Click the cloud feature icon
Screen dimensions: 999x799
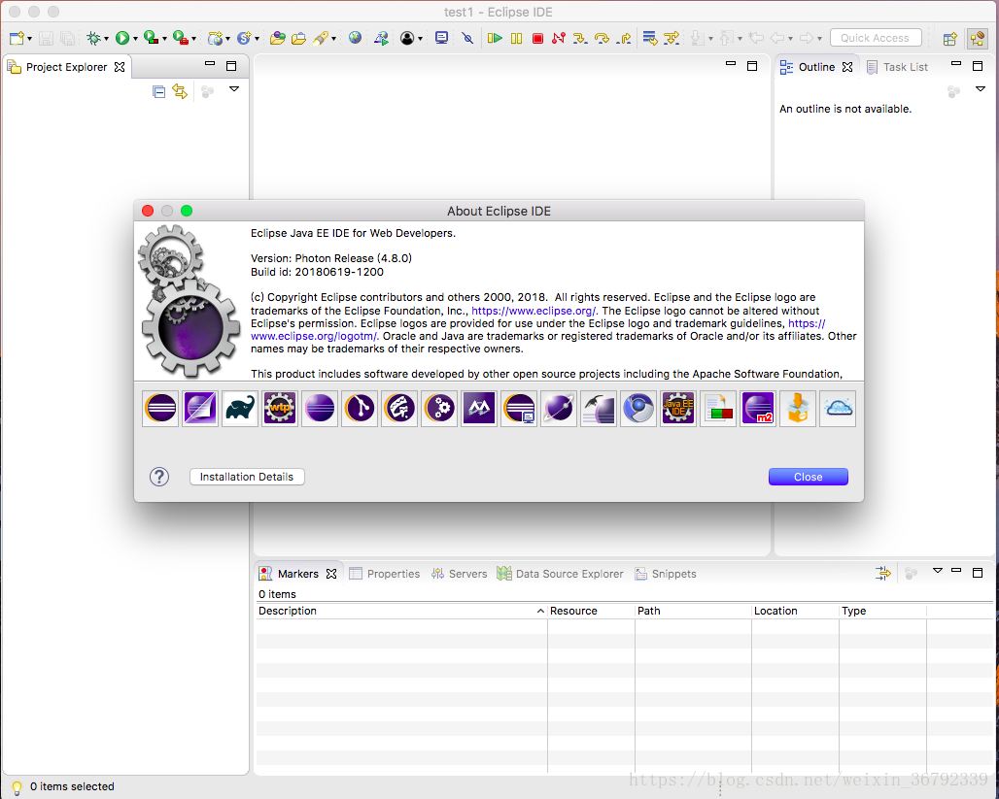point(837,408)
